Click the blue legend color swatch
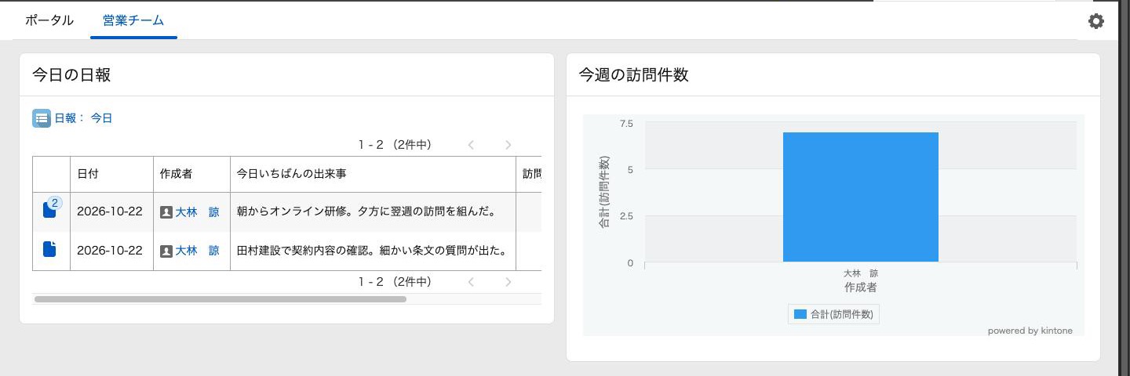Screen dimensions: 1130x376 [x=800, y=314]
